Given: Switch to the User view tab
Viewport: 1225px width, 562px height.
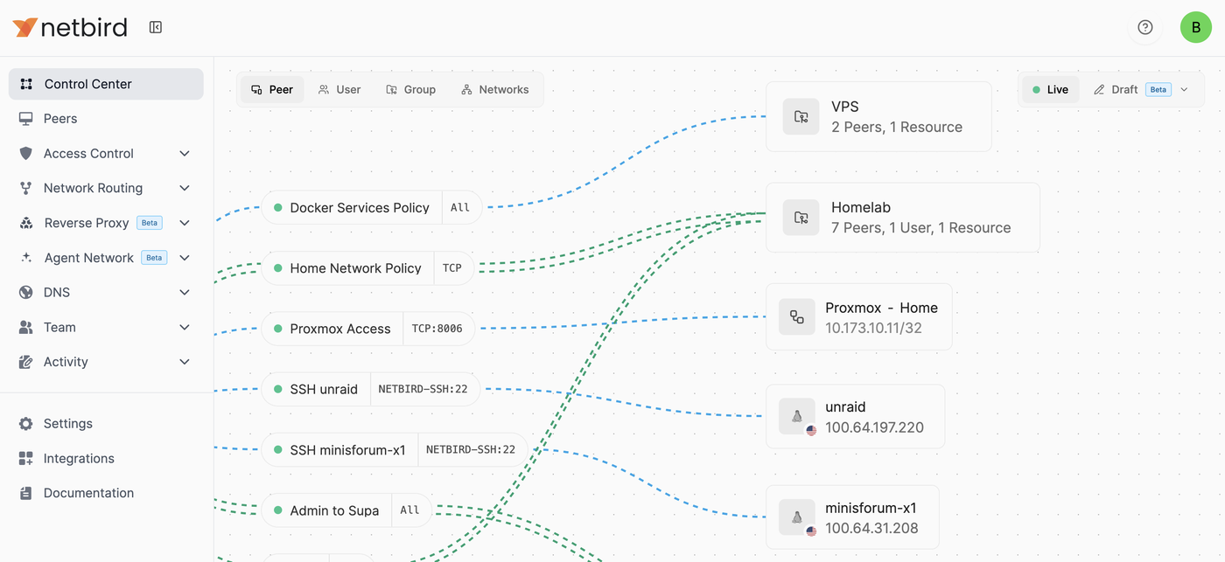Looking at the screenshot, I should (339, 89).
